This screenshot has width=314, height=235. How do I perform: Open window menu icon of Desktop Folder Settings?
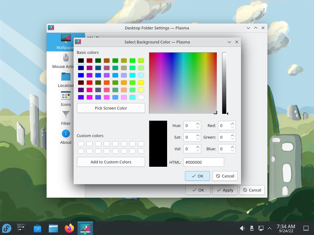tap(51, 28)
